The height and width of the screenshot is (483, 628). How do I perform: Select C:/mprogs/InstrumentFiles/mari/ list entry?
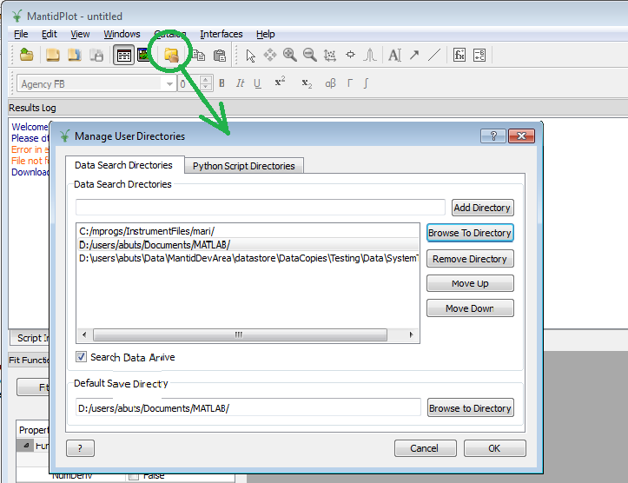[248, 231]
